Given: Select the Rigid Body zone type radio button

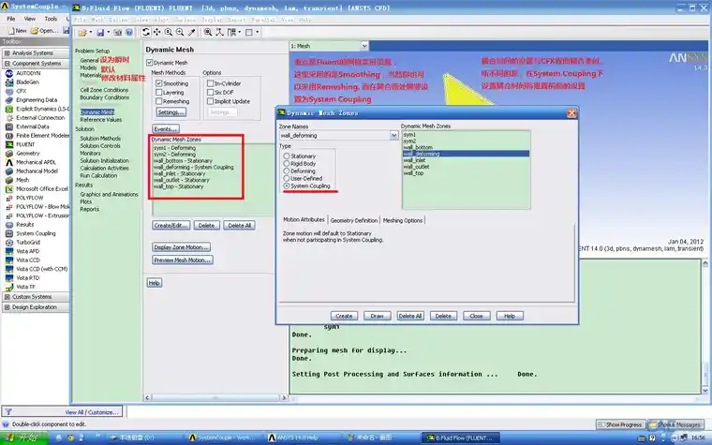Looking at the screenshot, I should pos(287,163).
